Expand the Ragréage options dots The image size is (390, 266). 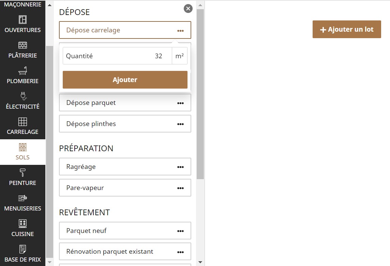click(x=180, y=167)
